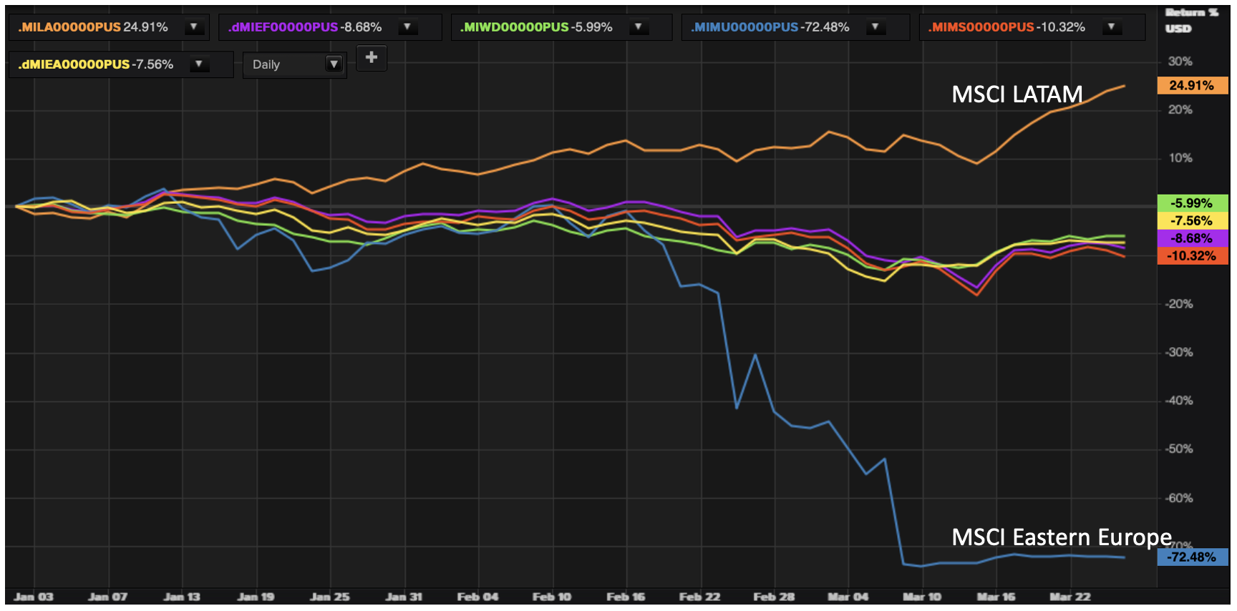1237x611 pixels.
Task: Select the .MILA00000PUS ticker label
Action: (69, 27)
